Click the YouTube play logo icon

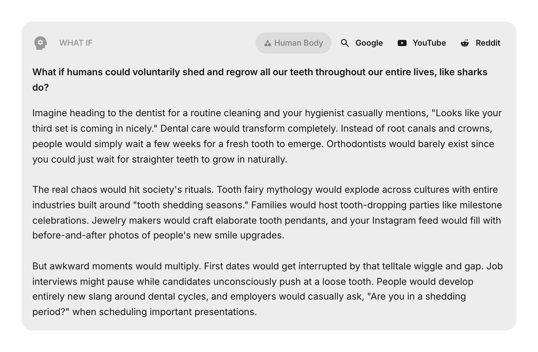[x=402, y=43]
